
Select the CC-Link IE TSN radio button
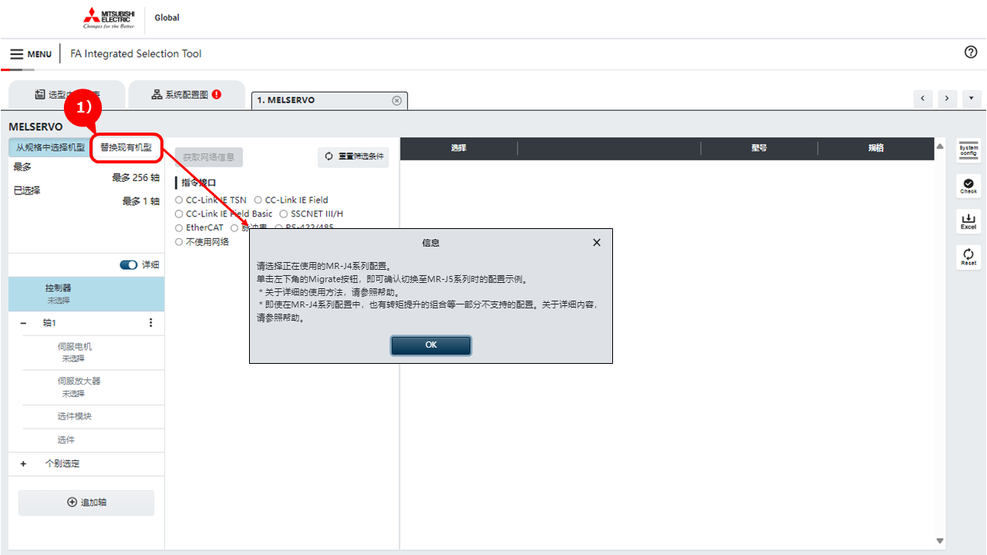pos(179,200)
